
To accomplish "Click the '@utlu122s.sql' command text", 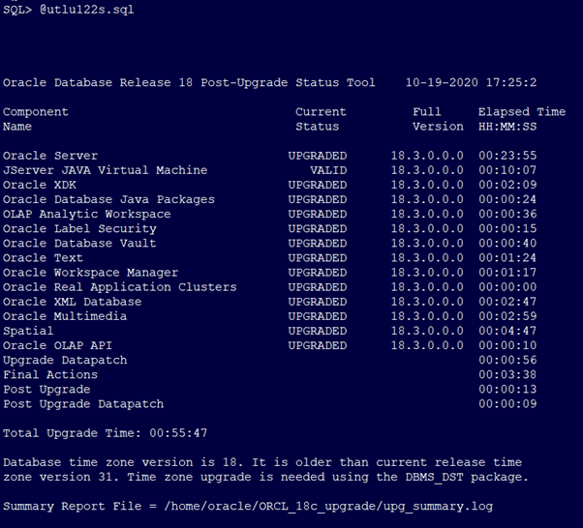I will pos(86,10).
